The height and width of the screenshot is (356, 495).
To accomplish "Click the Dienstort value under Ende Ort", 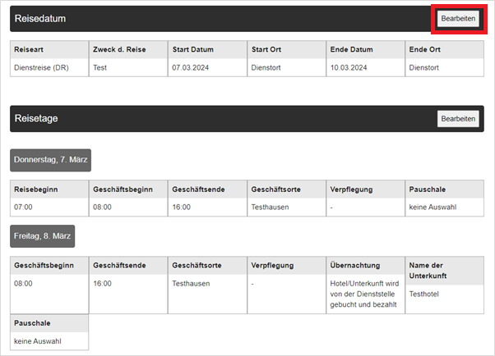I will [426, 68].
